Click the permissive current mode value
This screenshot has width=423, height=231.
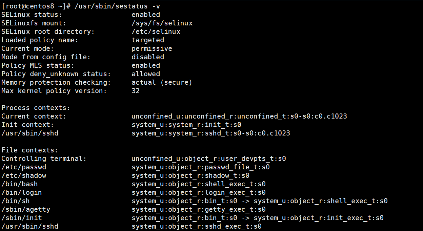pos(152,48)
